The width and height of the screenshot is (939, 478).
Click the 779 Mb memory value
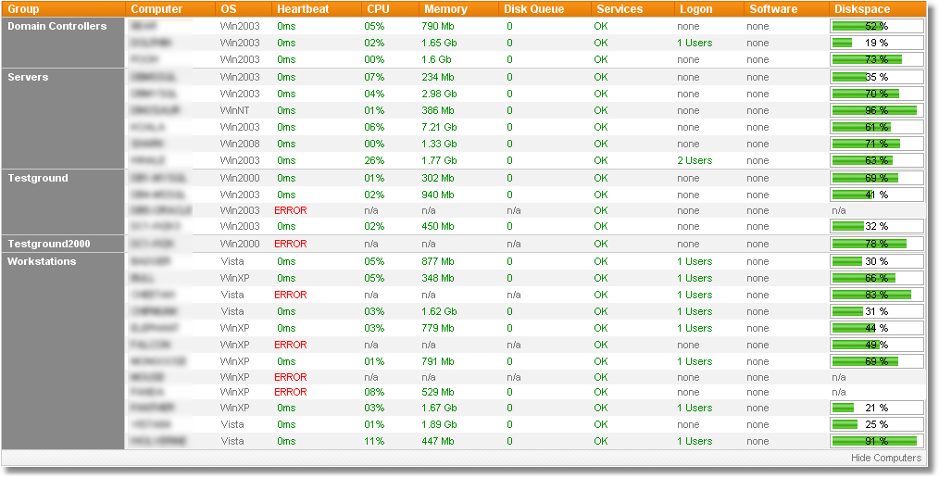(x=438, y=328)
